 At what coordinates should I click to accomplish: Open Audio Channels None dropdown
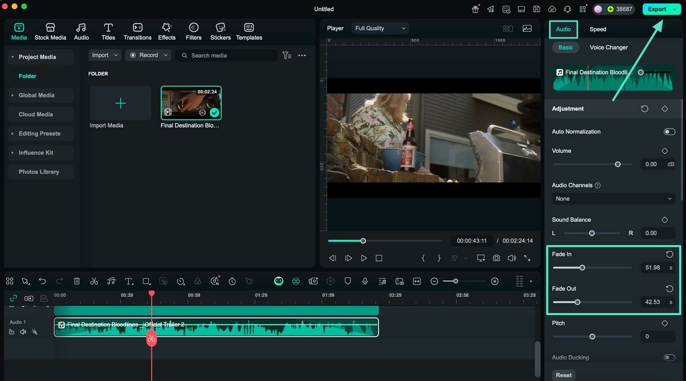614,199
